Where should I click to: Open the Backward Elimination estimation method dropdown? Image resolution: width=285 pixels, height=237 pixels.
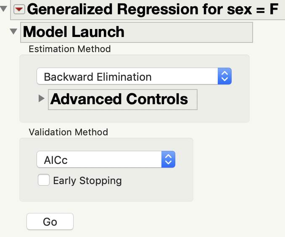point(127,77)
